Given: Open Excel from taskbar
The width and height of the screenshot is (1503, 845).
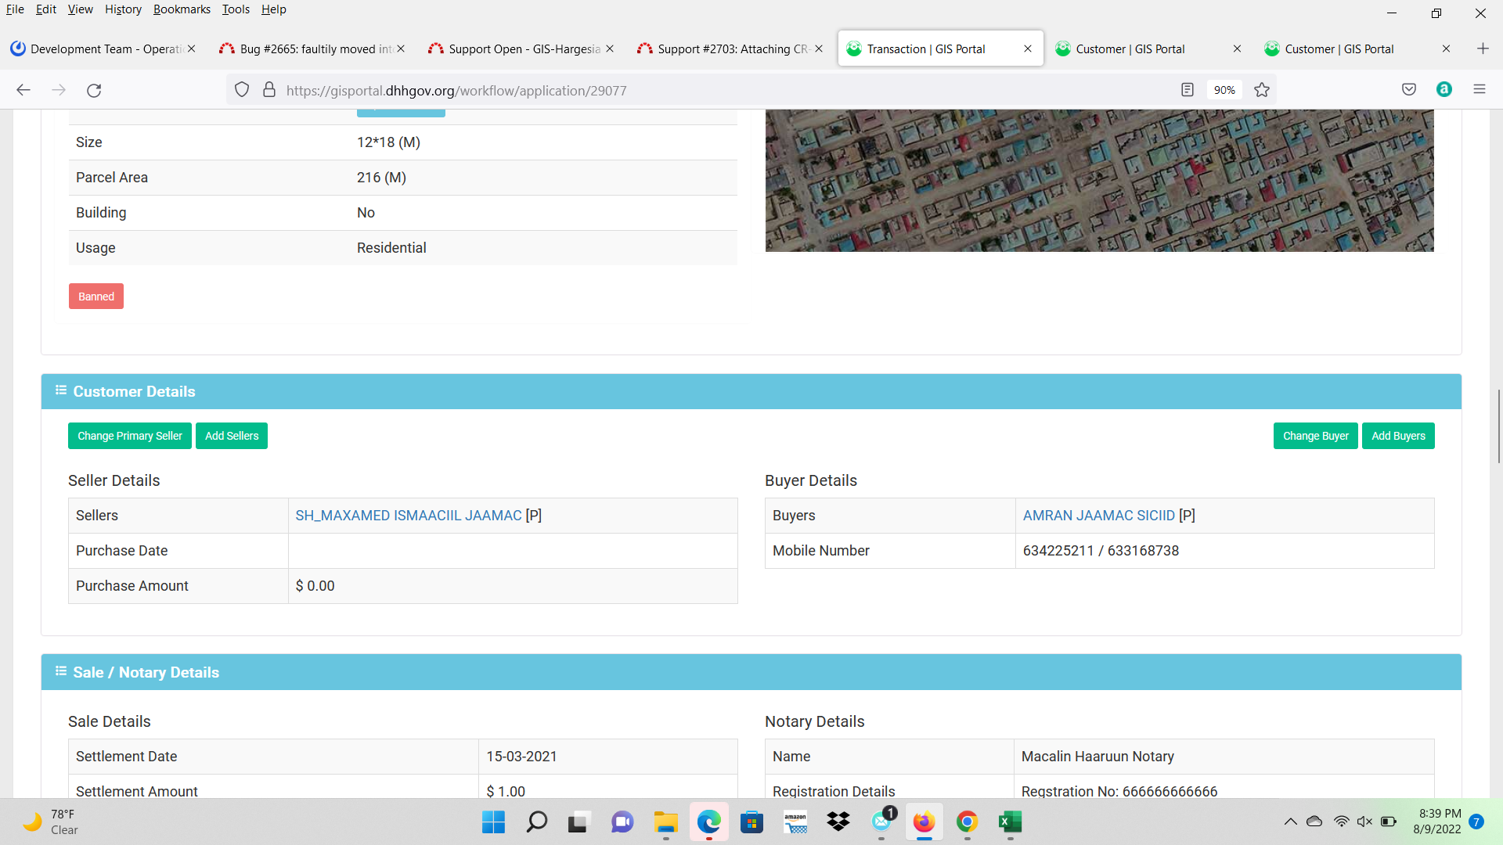Looking at the screenshot, I should click(1010, 822).
